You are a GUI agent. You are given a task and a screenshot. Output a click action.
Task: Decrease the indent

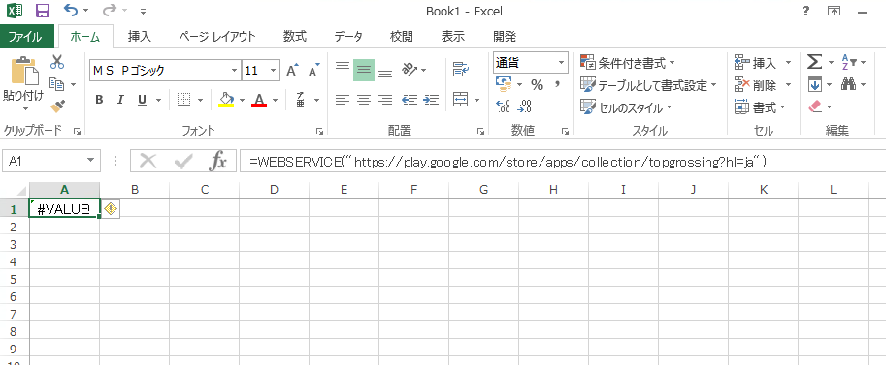[410, 100]
